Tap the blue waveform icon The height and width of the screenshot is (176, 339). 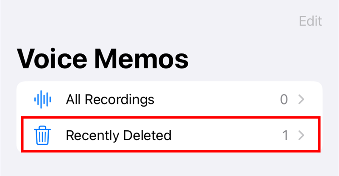click(x=42, y=100)
